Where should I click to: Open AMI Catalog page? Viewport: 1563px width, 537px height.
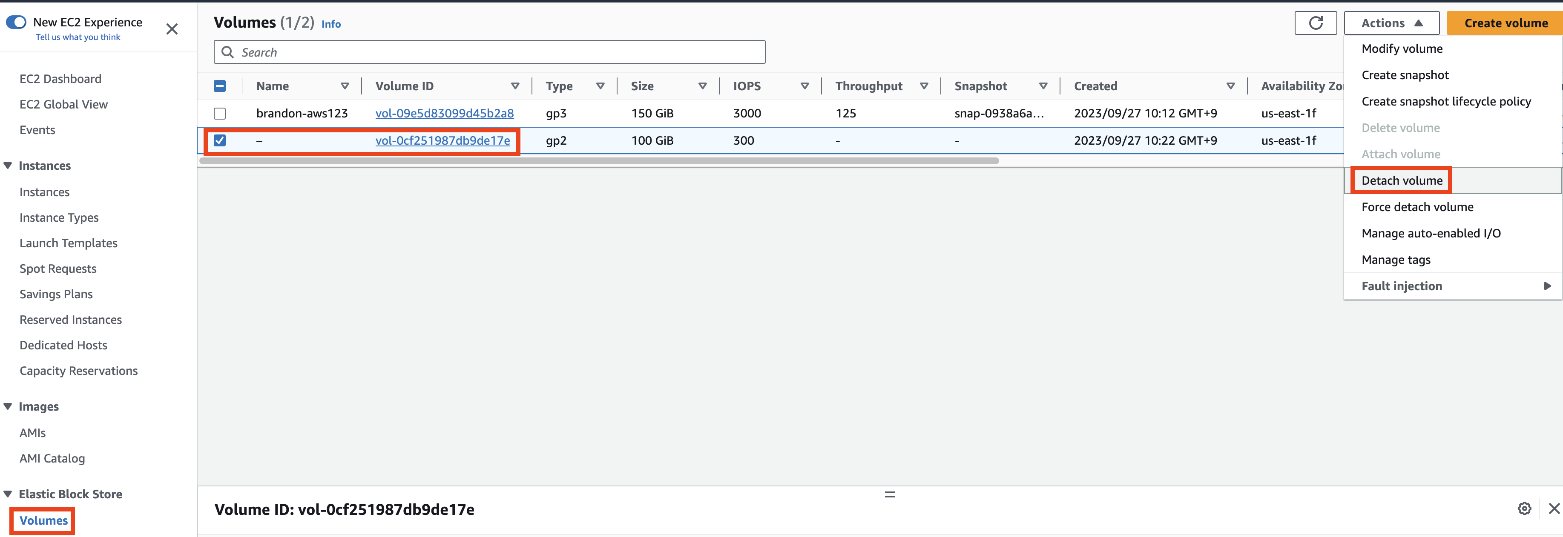(52, 458)
